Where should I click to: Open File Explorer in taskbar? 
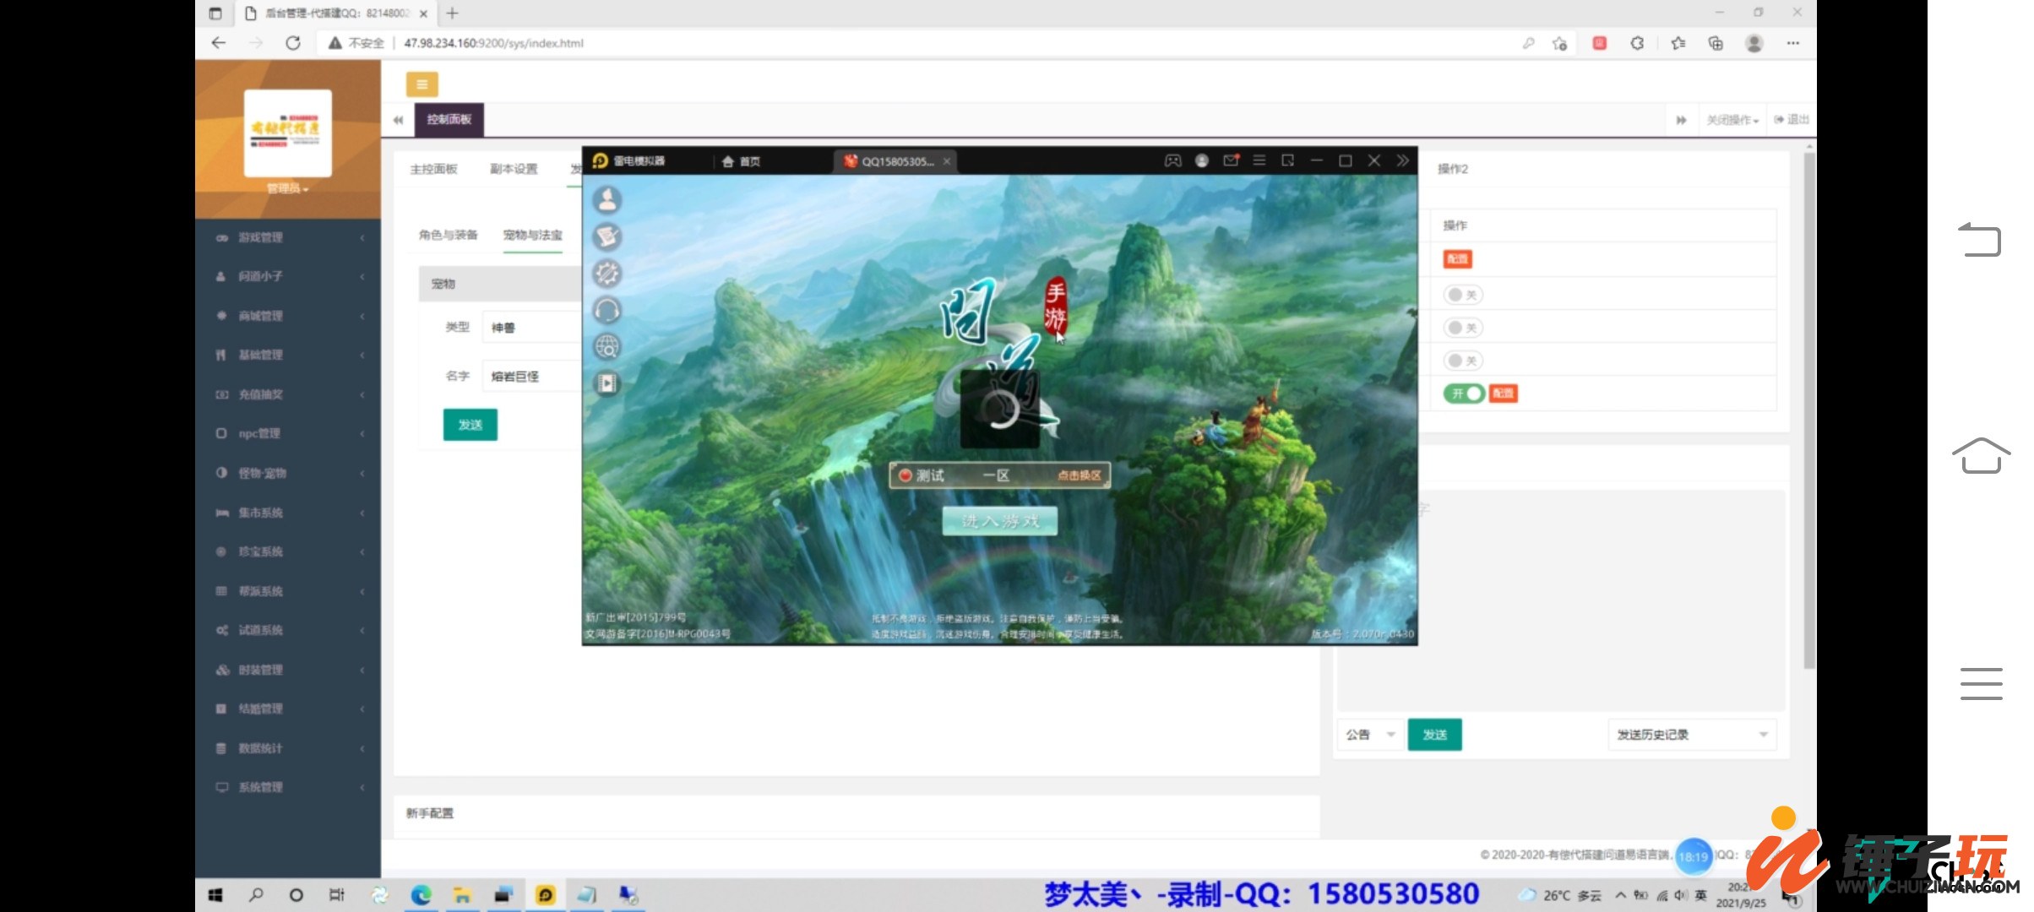pos(462,895)
